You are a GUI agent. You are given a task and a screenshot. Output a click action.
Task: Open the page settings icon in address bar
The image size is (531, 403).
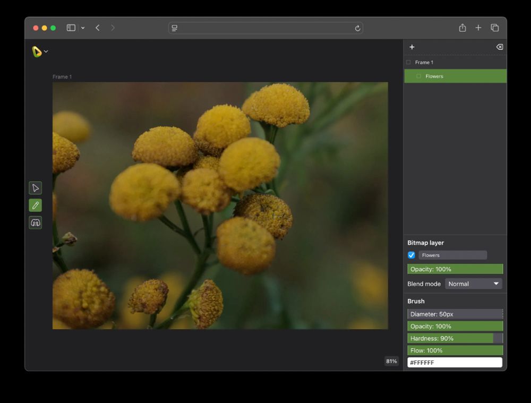[174, 28]
